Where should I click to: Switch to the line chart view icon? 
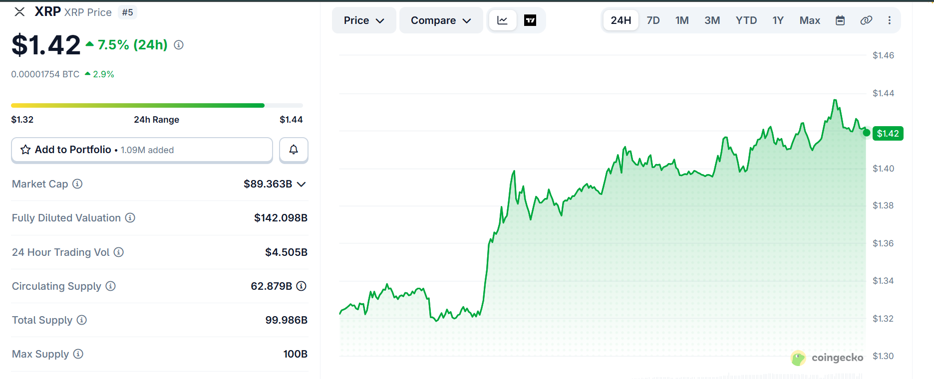coord(502,20)
